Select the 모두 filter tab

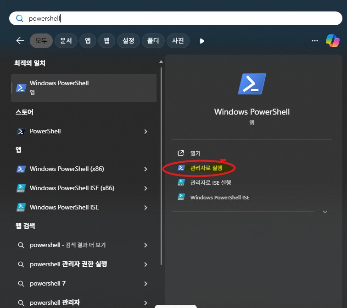41,41
